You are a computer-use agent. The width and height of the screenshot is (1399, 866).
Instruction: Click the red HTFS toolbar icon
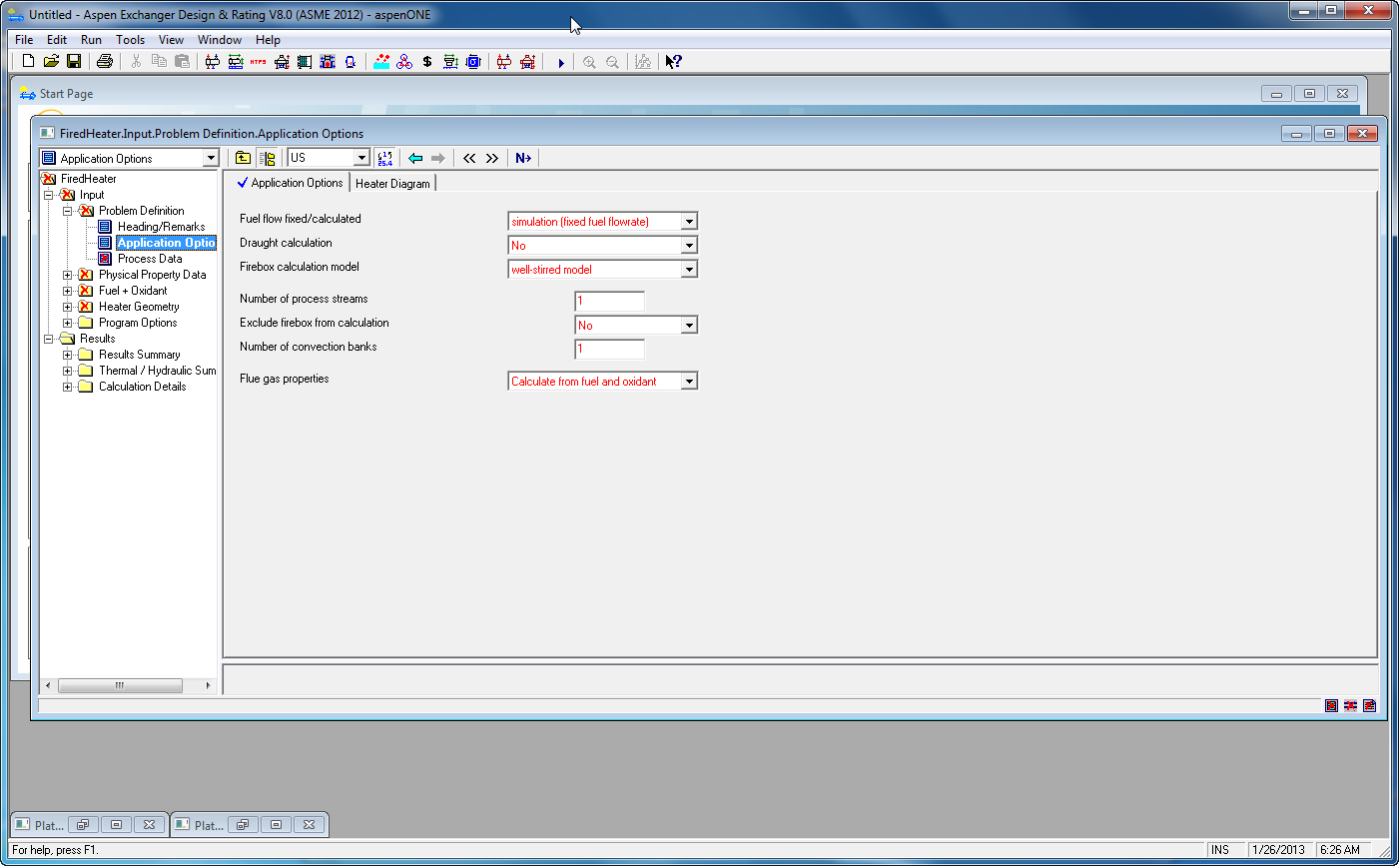click(259, 62)
